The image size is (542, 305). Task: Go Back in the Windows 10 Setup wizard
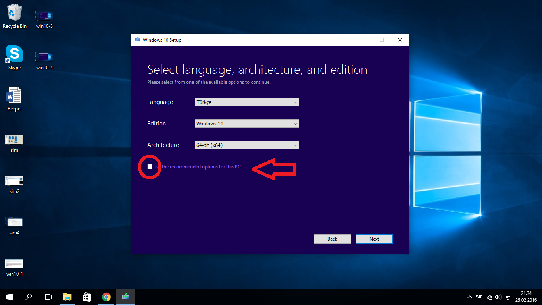[x=332, y=239]
